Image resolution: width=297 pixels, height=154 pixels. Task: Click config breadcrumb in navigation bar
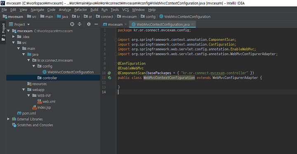148,16
